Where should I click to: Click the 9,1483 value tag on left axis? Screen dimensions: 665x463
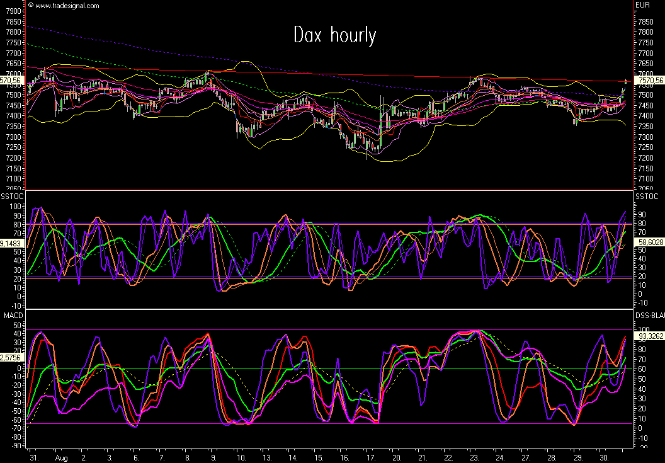click(12, 243)
